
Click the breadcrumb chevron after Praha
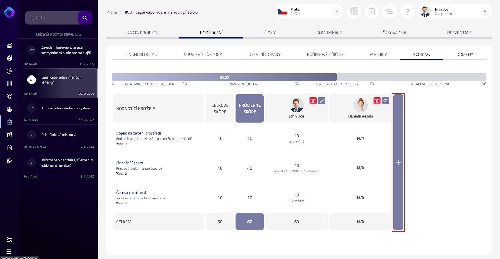click(121, 12)
